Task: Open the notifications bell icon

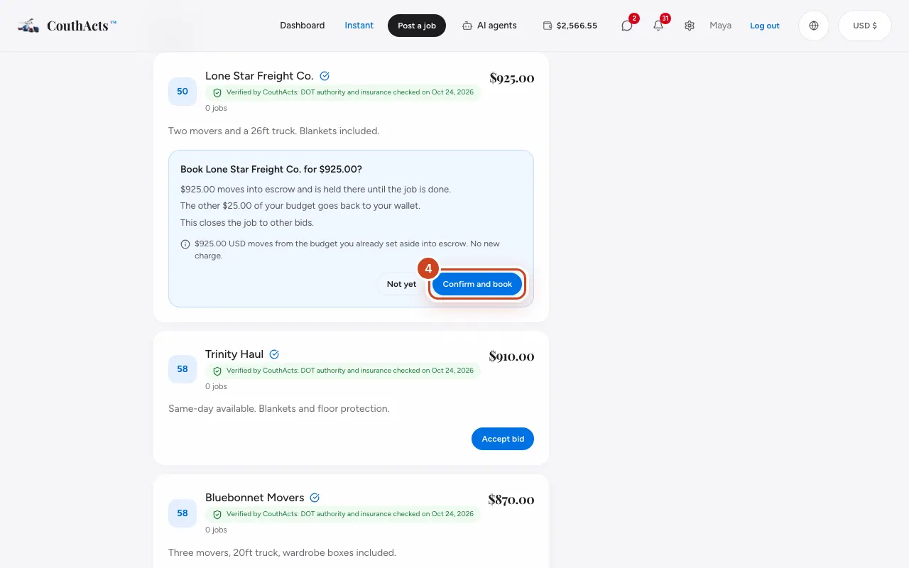Action: pyautogui.click(x=658, y=26)
